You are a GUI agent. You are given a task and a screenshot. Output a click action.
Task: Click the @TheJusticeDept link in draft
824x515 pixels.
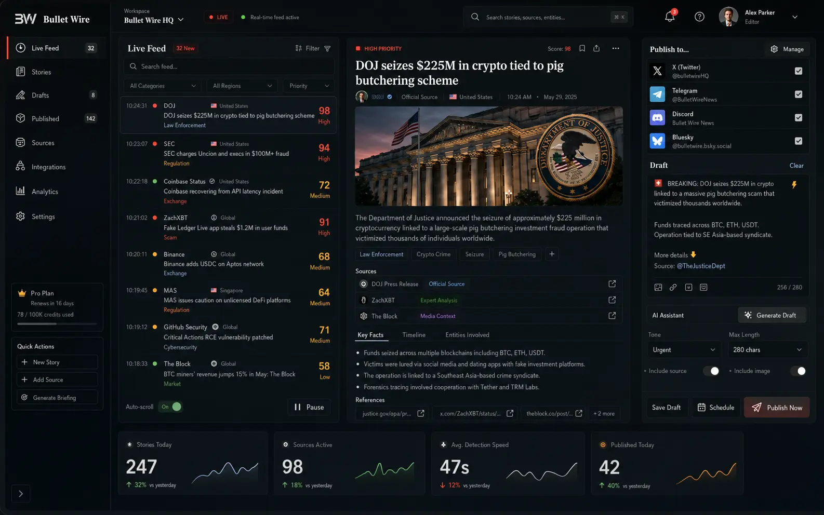(x=701, y=266)
